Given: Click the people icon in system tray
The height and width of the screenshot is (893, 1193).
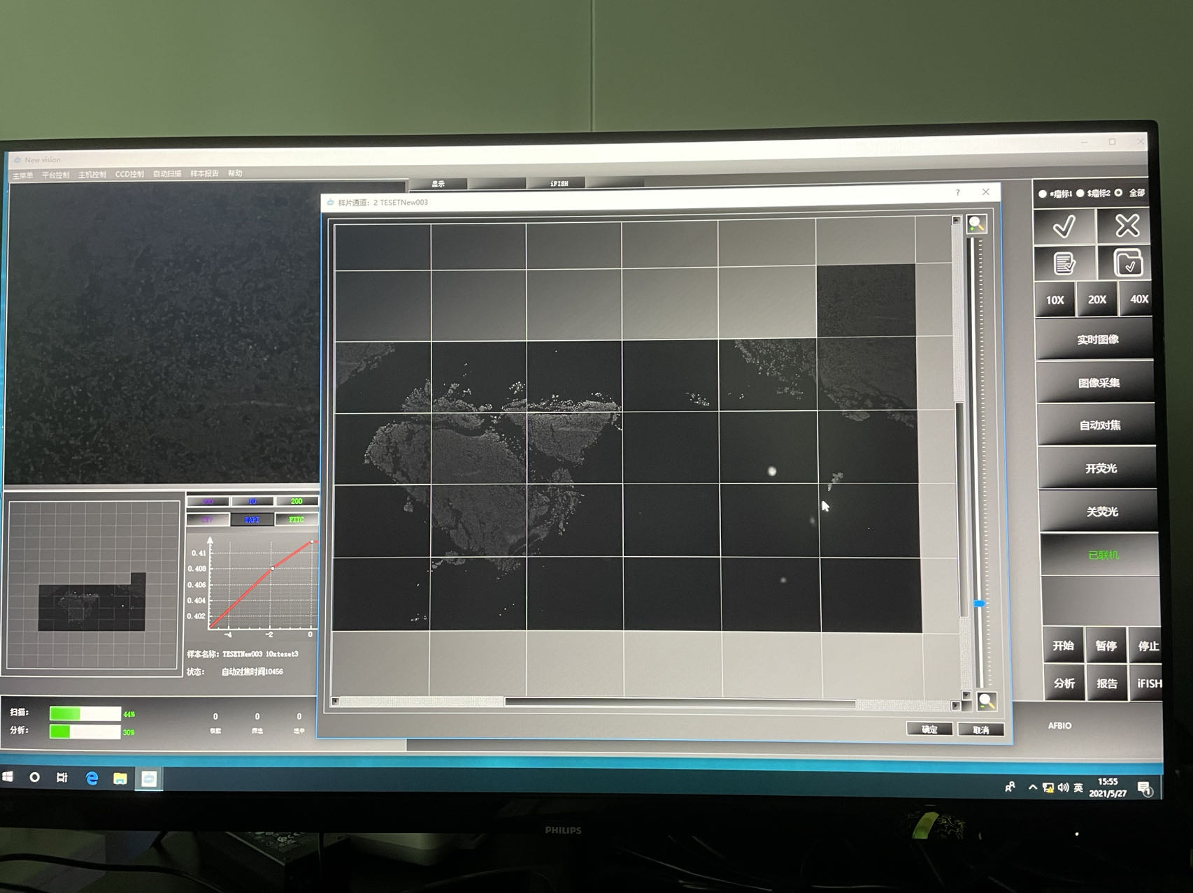Looking at the screenshot, I should click(1010, 787).
